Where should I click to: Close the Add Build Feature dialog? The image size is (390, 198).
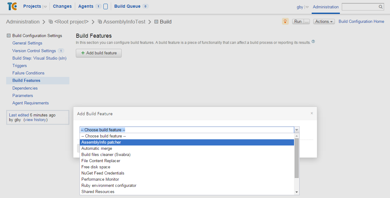point(312,113)
